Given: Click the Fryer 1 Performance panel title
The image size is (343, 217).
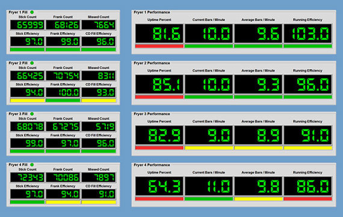Looking at the screenshot, I should (152, 12).
